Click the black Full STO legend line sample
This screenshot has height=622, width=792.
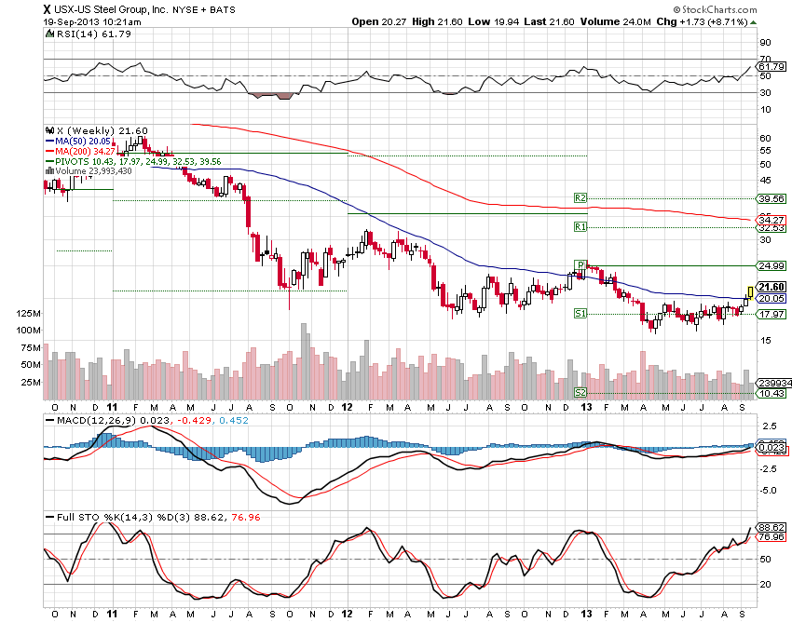(x=50, y=517)
